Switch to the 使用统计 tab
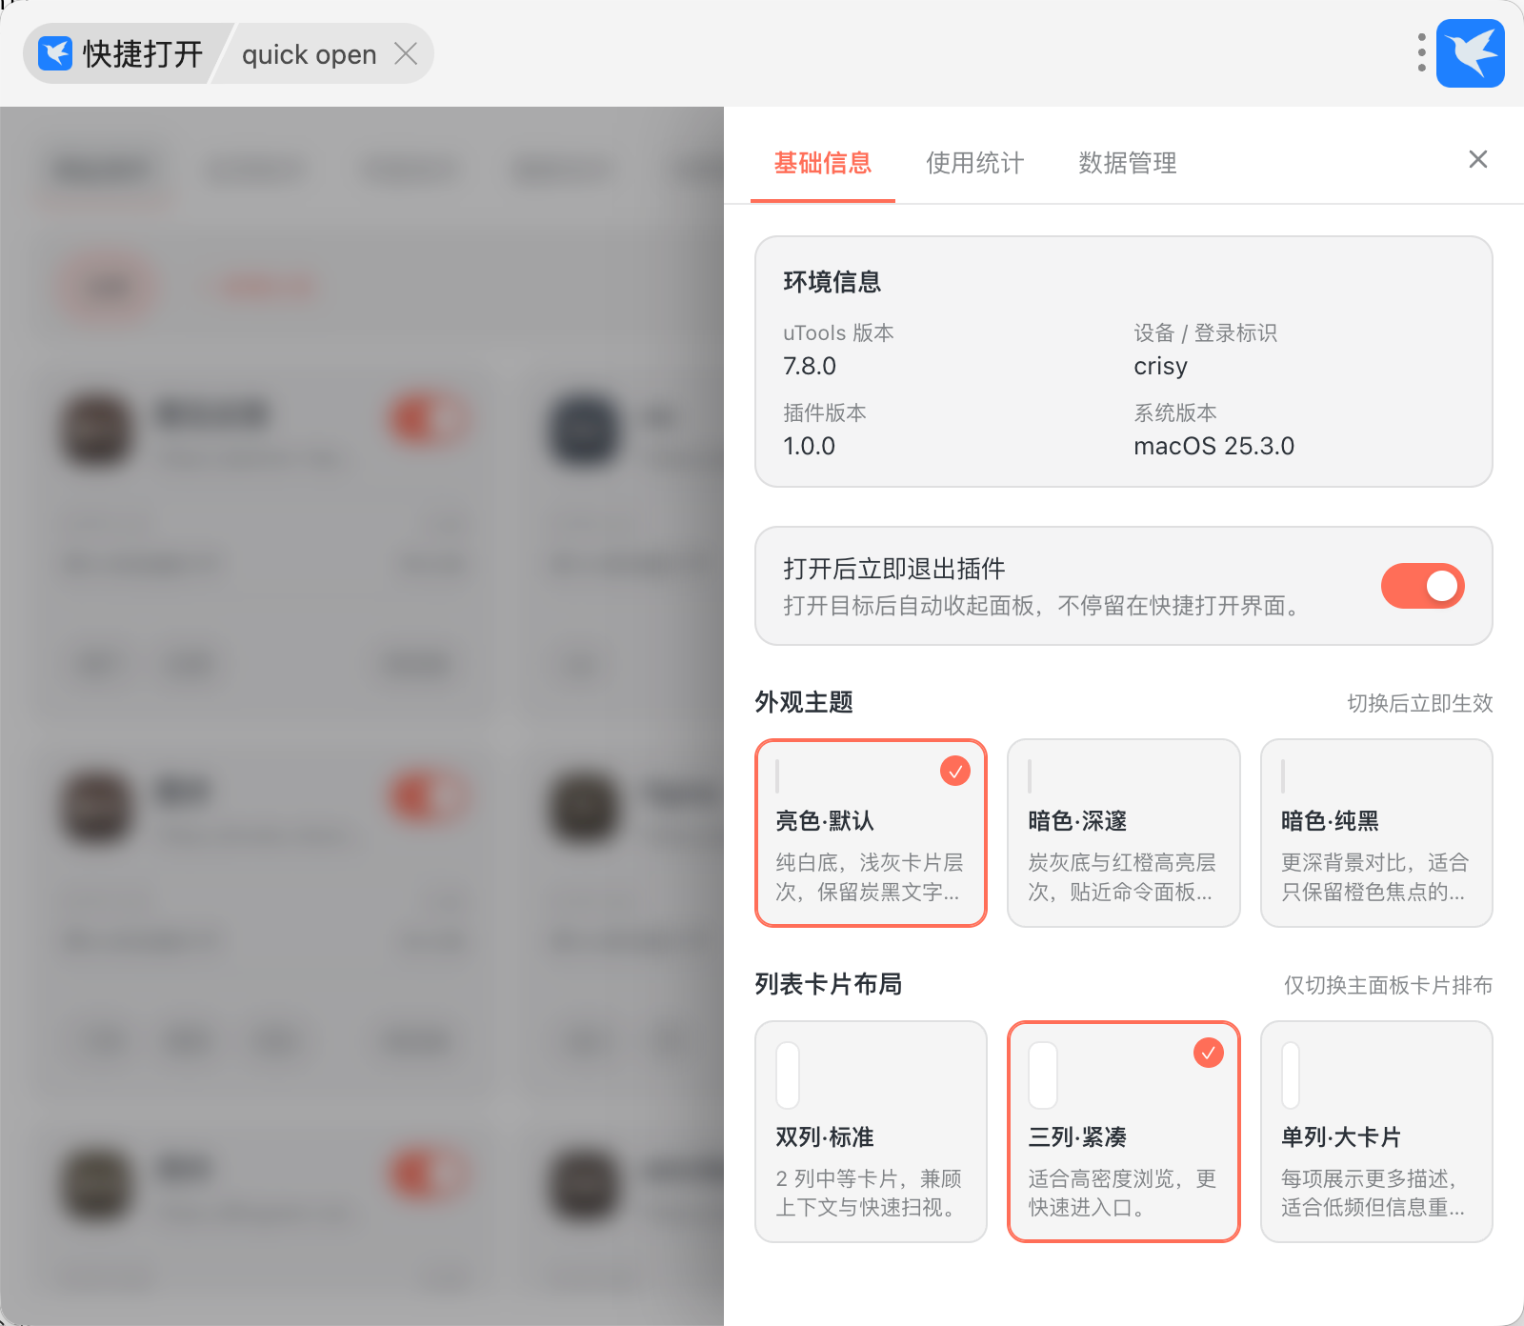This screenshot has height=1326, width=1524. click(974, 163)
